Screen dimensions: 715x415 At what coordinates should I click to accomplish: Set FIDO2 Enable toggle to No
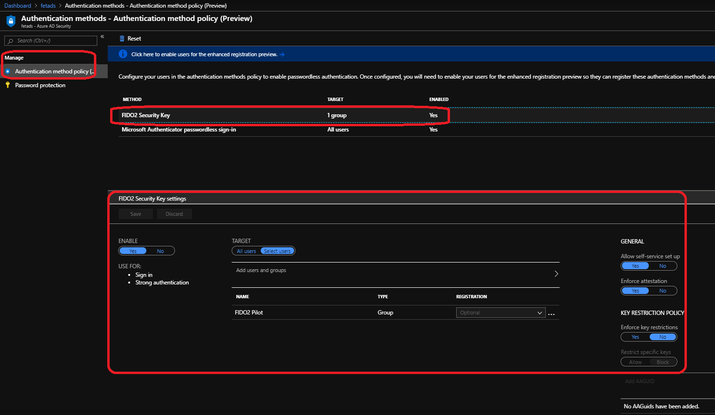coord(161,251)
